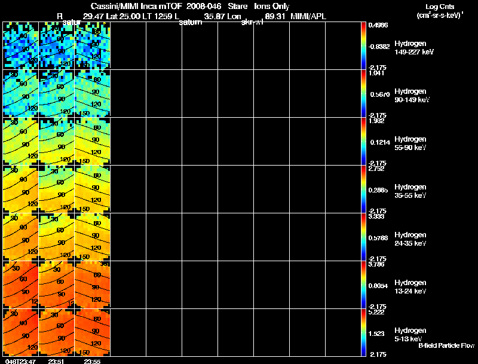This screenshot has width=478, height=364.
Task: Click the 149-227 keV image at 23:47
Action: pos(21,45)
